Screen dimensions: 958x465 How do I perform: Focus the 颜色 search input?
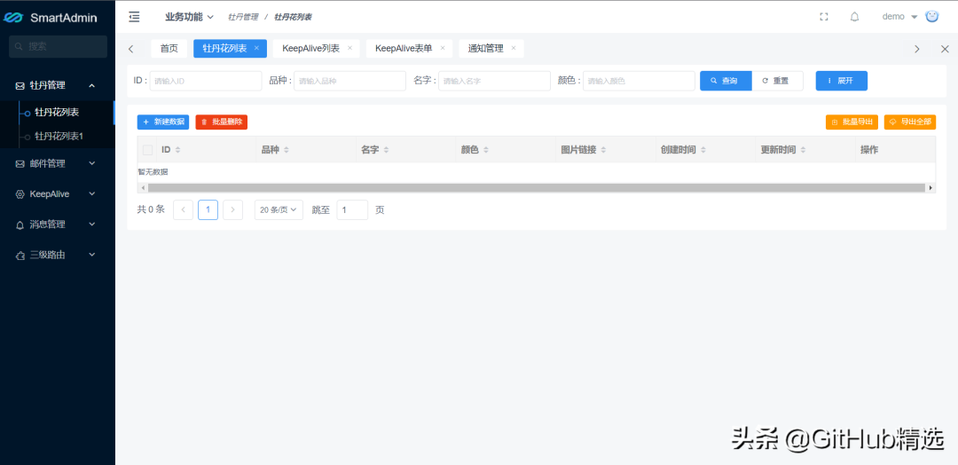[x=639, y=81]
